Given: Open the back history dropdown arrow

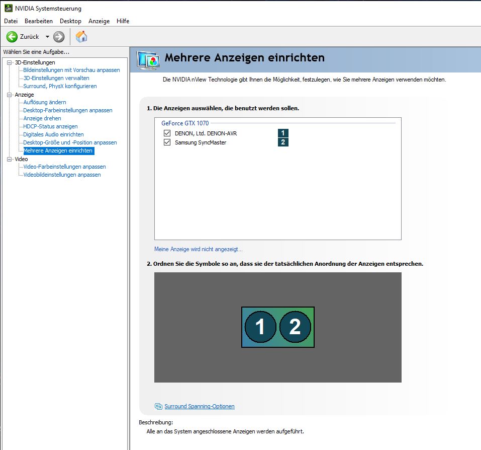Looking at the screenshot, I should [x=47, y=37].
